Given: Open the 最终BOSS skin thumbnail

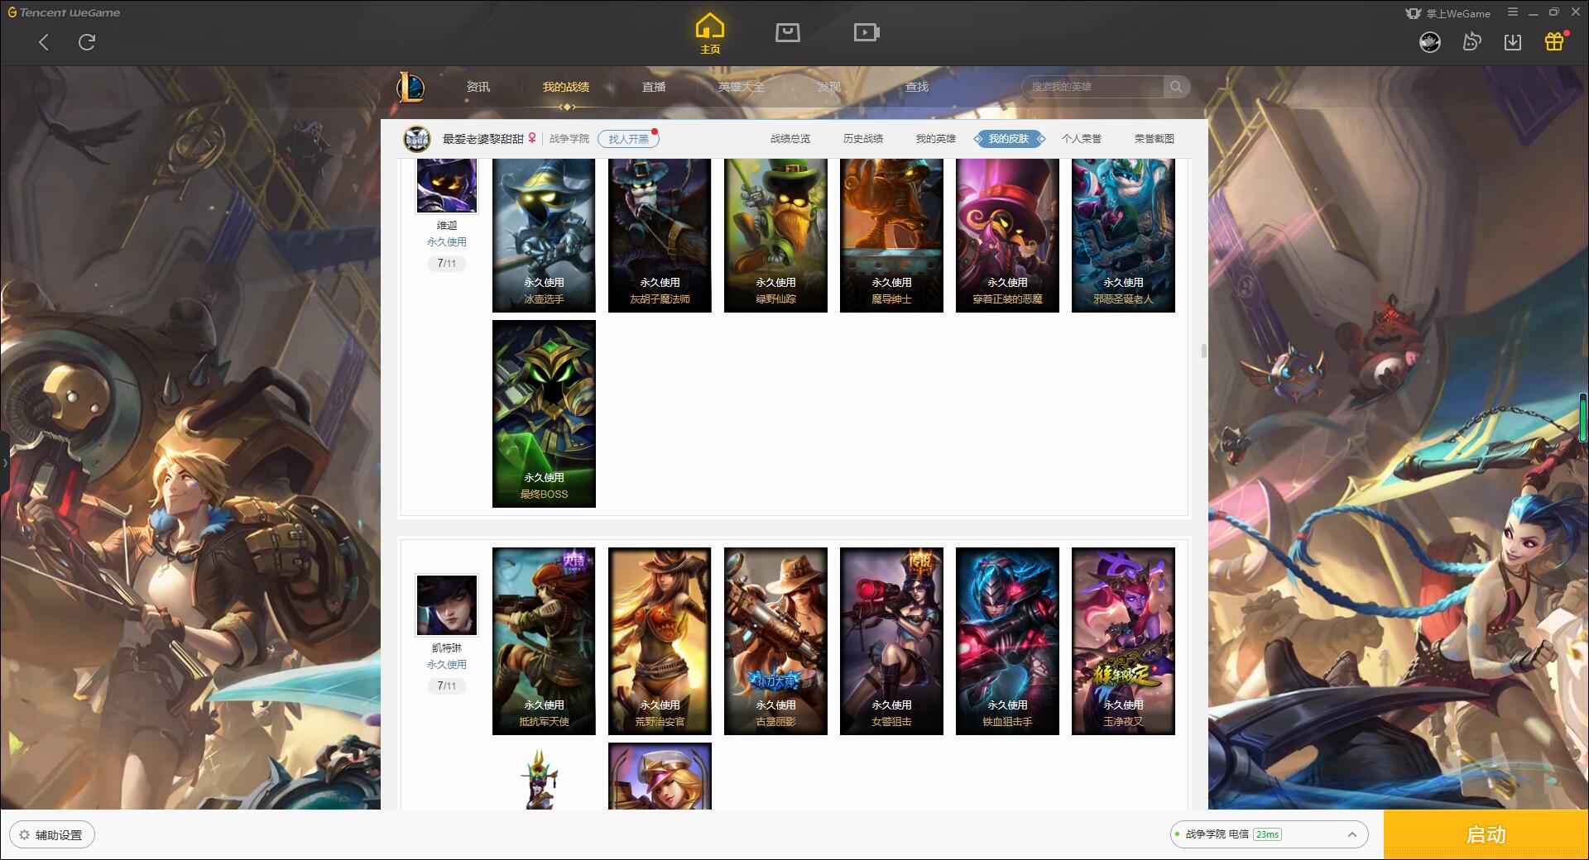Looking at the screenshot, I should (544, 413).
